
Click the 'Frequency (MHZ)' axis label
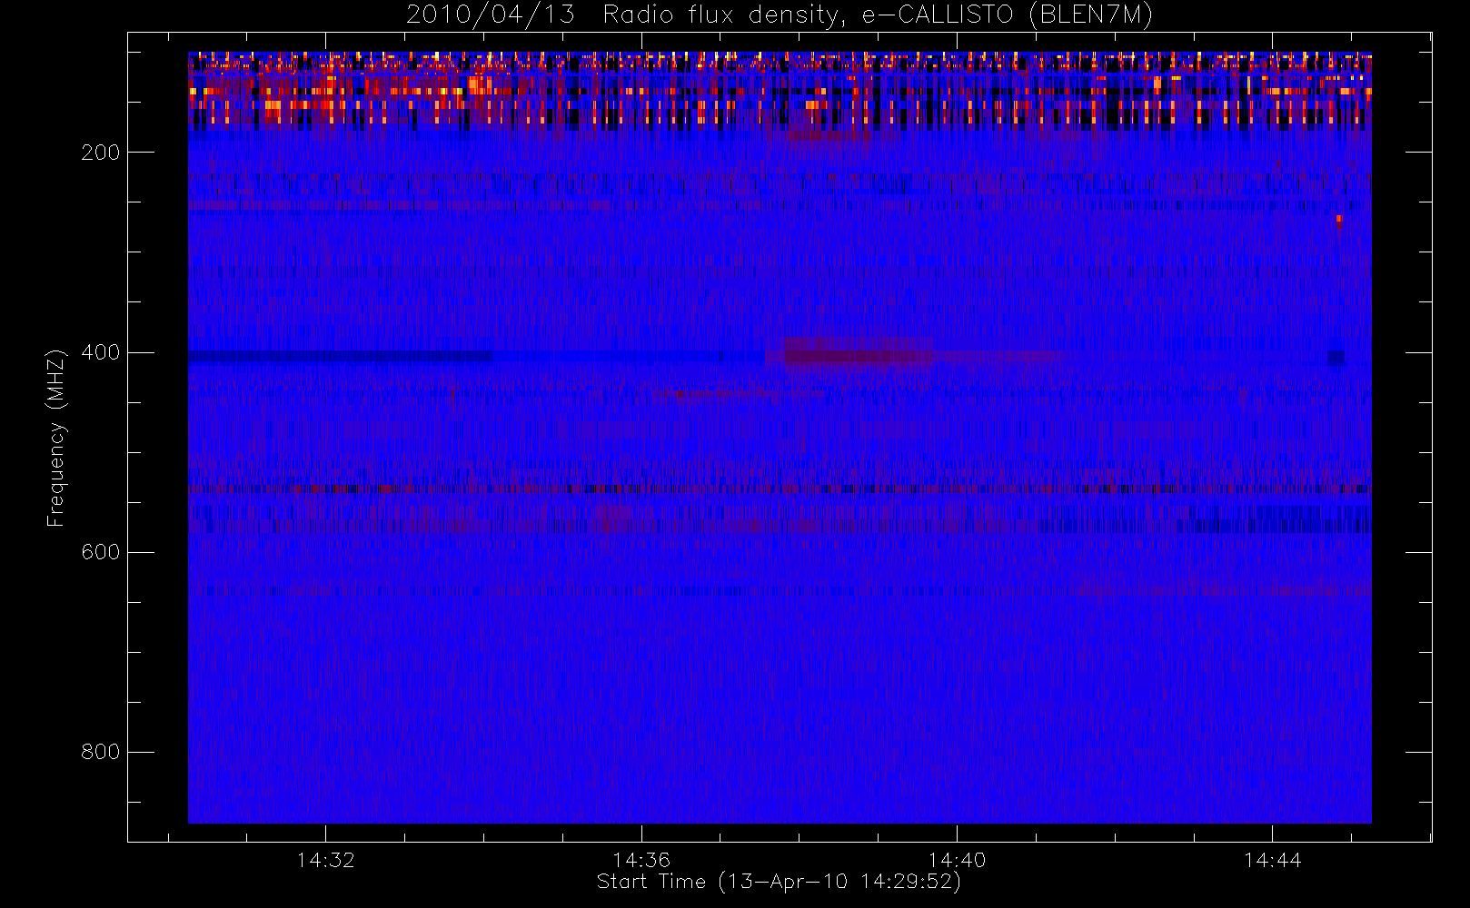pos(56,438)
